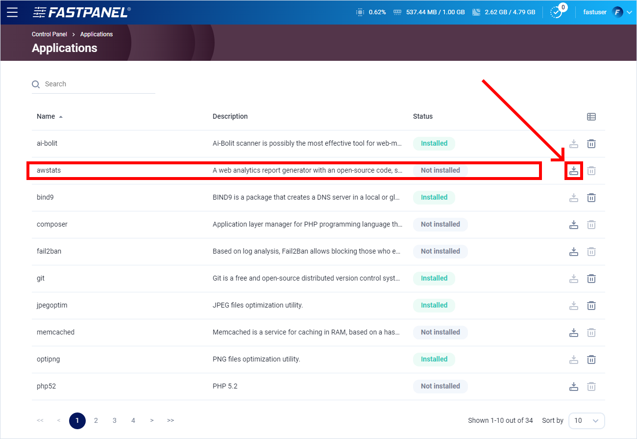
Task: Select the fail2ban application name
Action: point(49,251)
